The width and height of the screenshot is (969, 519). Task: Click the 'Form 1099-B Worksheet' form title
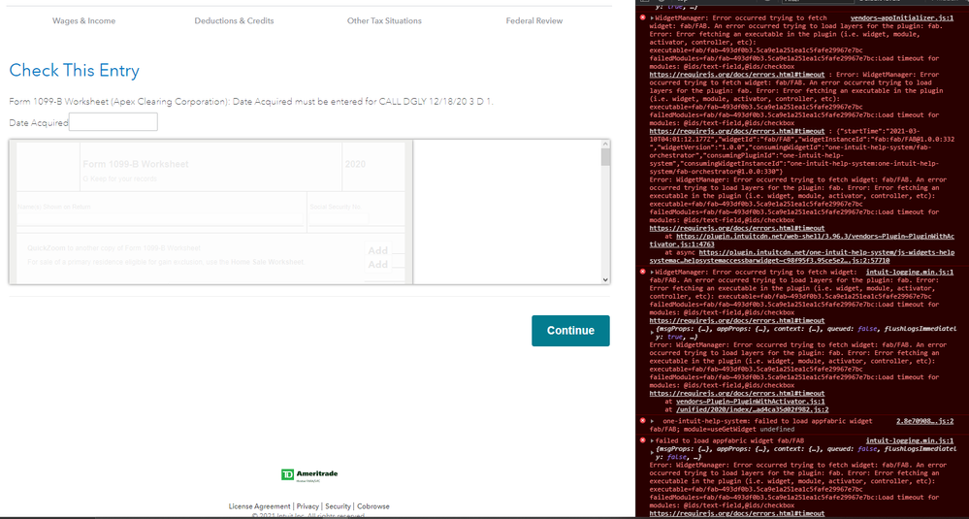[x=136, y=164]
